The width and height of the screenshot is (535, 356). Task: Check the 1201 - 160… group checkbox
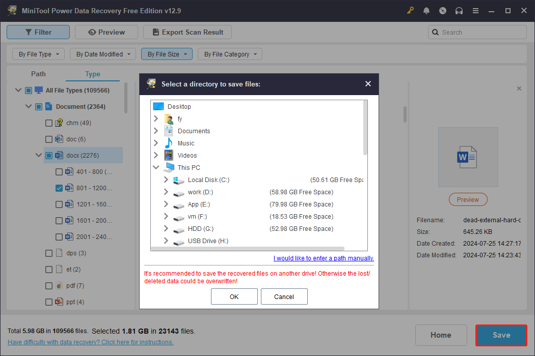pos(59,204)
